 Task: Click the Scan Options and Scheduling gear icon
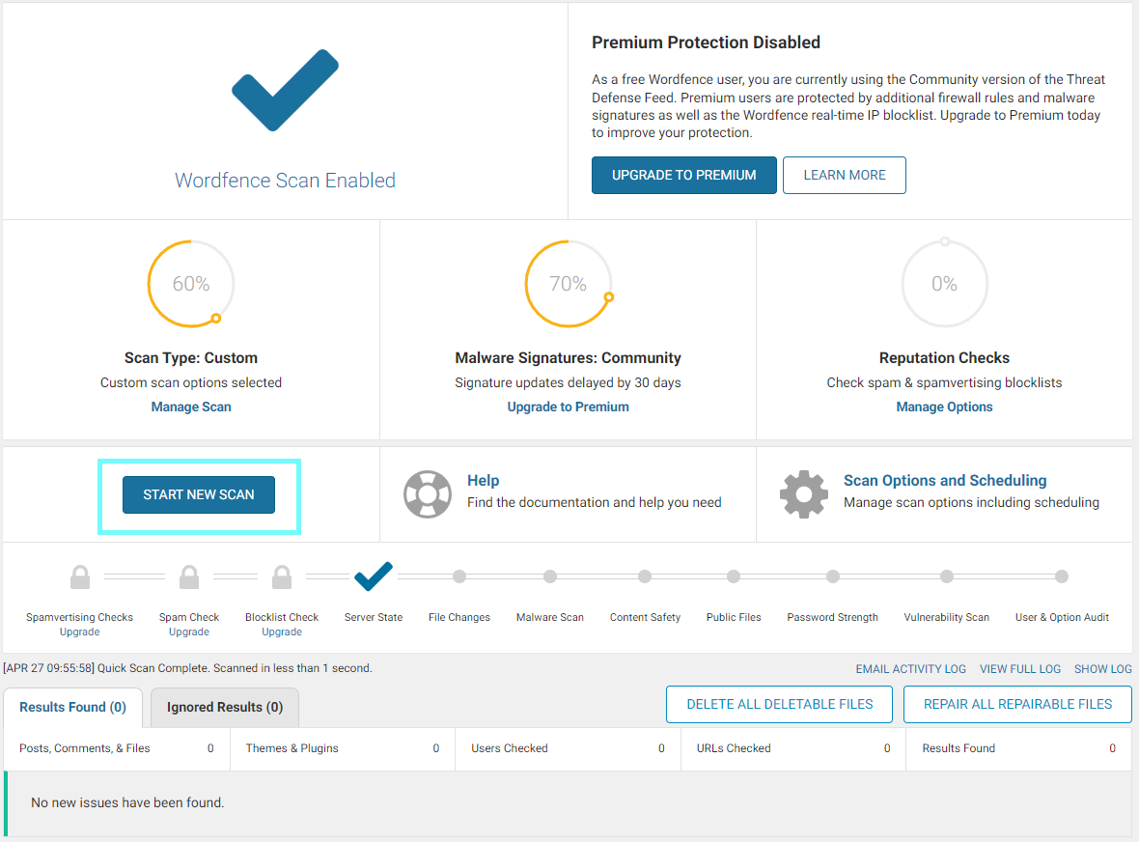pos(804,493)
